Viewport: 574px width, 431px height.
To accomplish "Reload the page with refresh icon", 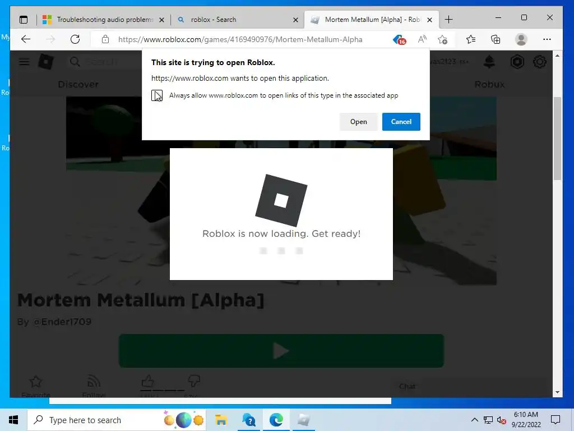I will coord(75,39).
